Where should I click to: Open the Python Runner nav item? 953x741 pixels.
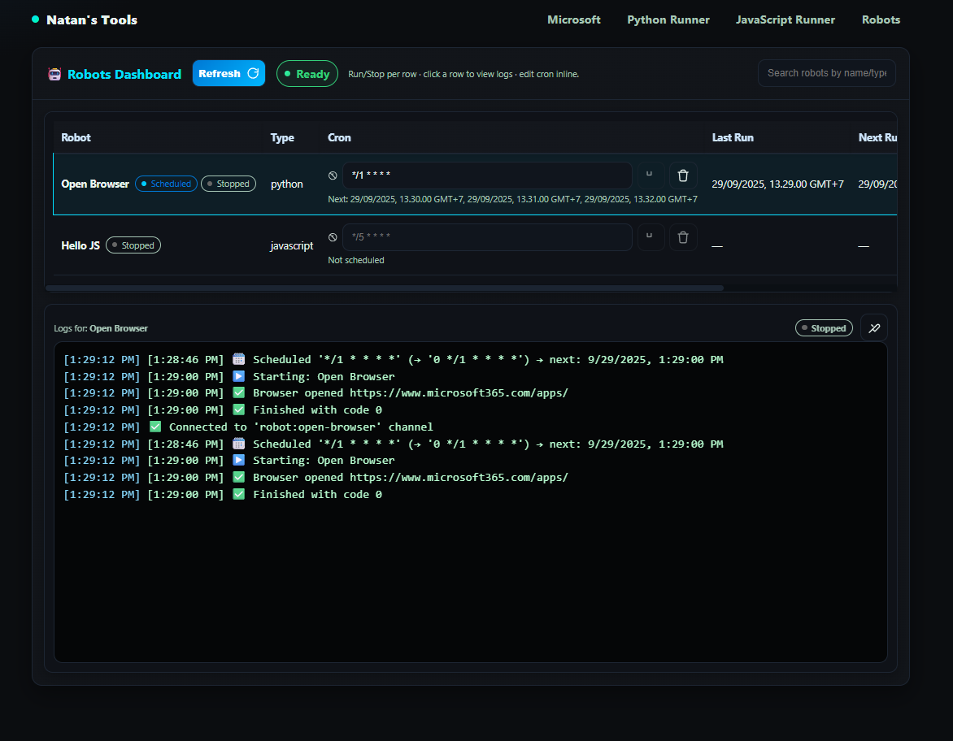tap(668, 19)
